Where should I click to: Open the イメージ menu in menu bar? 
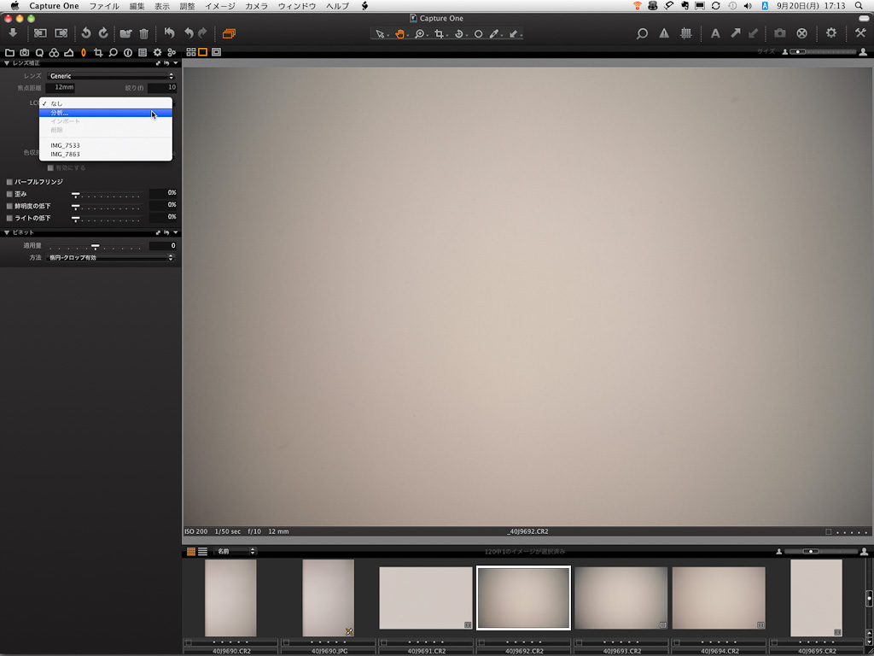[219, 6]
